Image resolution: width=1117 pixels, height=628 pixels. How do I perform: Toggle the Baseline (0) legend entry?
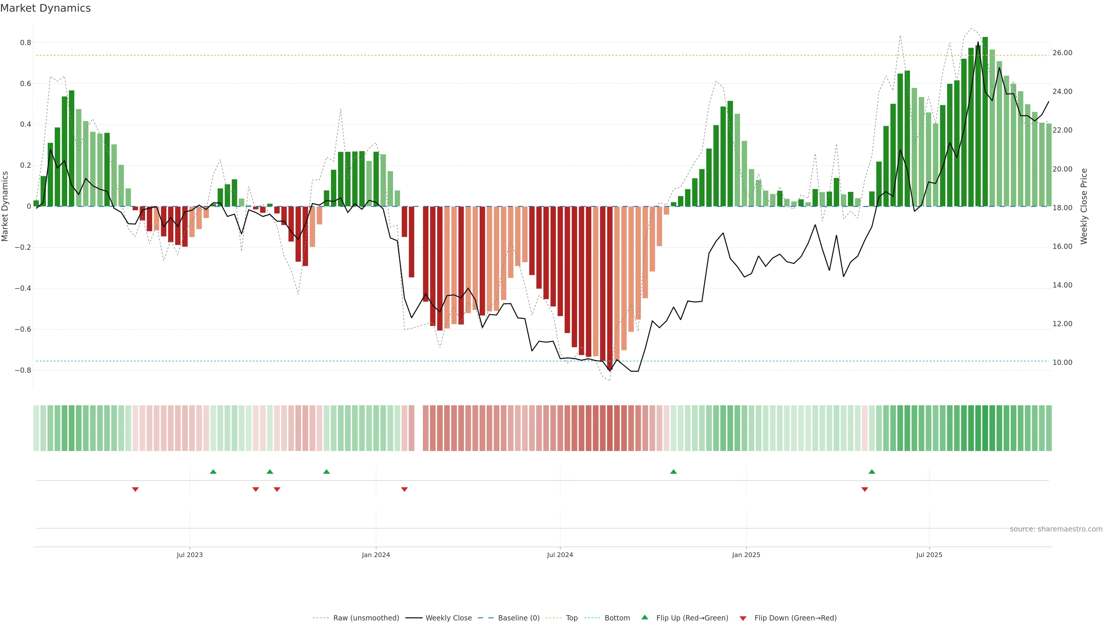(518, 618)
